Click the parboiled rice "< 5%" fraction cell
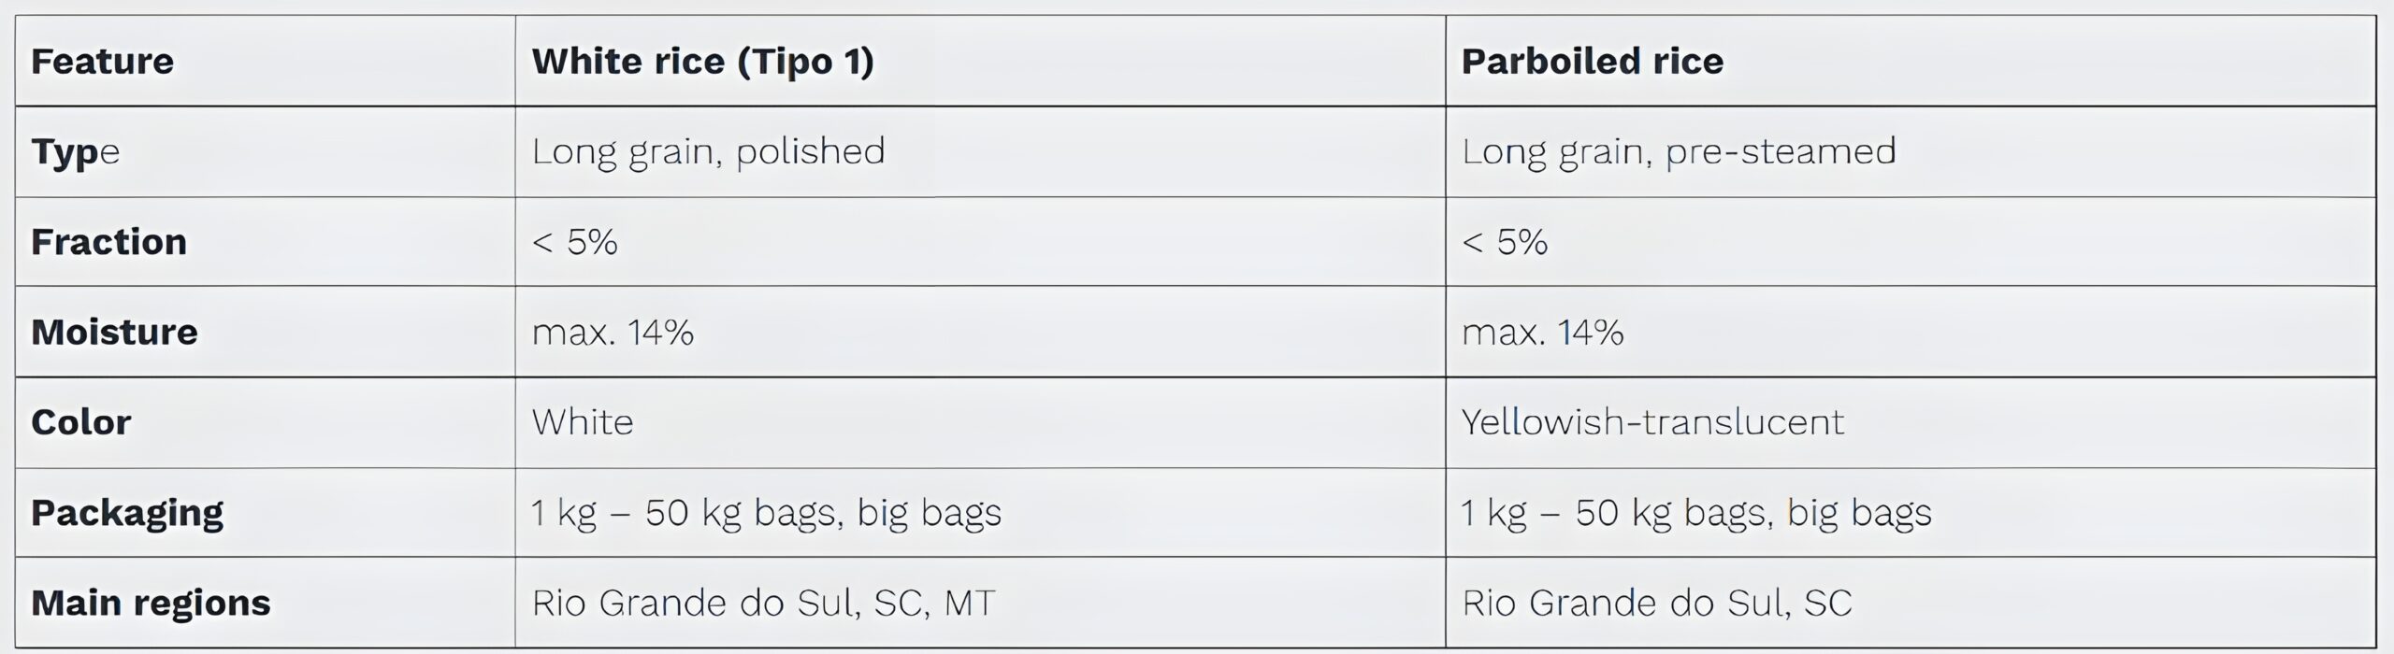The image size is (2394, 654). tap(1505, 242)
